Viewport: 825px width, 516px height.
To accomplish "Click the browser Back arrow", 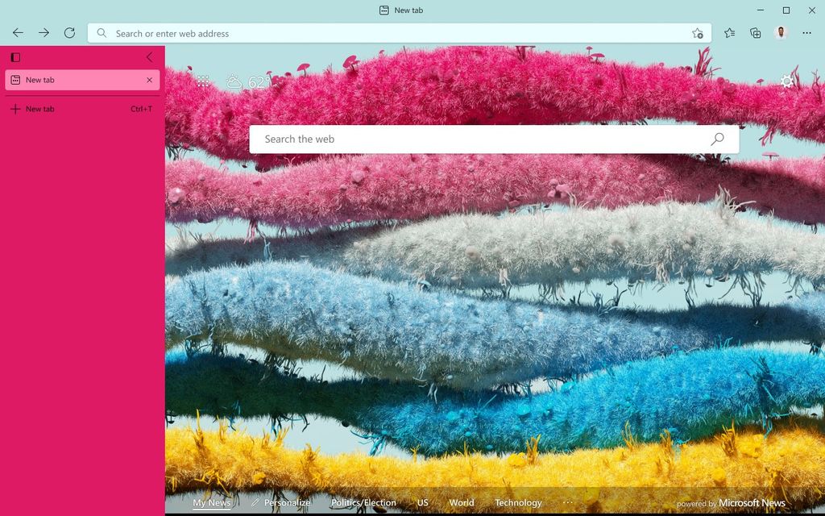I will click(x=18, y=33).
